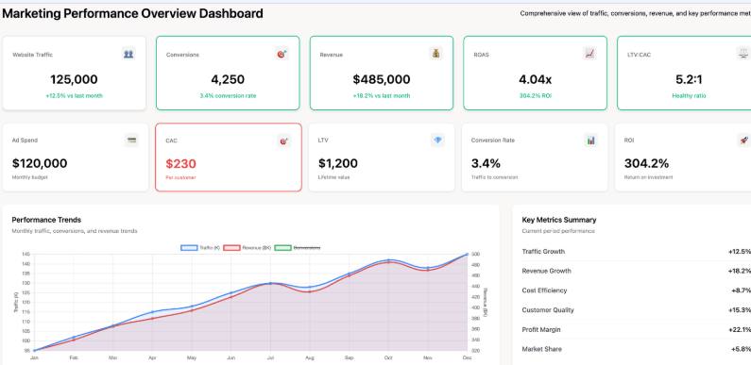Screen dimensions: 751x365
Task: Toggle the Revenue ($K) legend series
Action: (x=248, y=248)
